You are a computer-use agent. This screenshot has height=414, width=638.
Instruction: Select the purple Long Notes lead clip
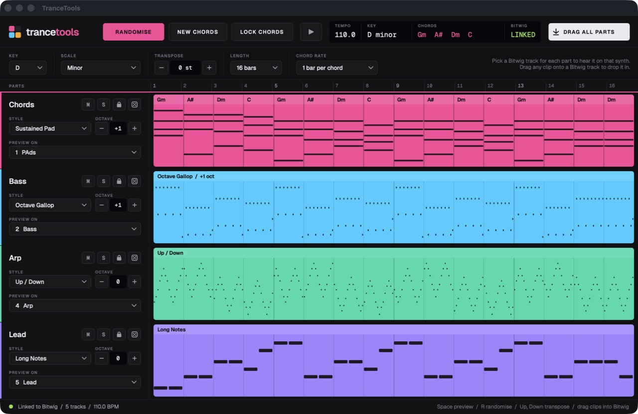pos(394,361)
